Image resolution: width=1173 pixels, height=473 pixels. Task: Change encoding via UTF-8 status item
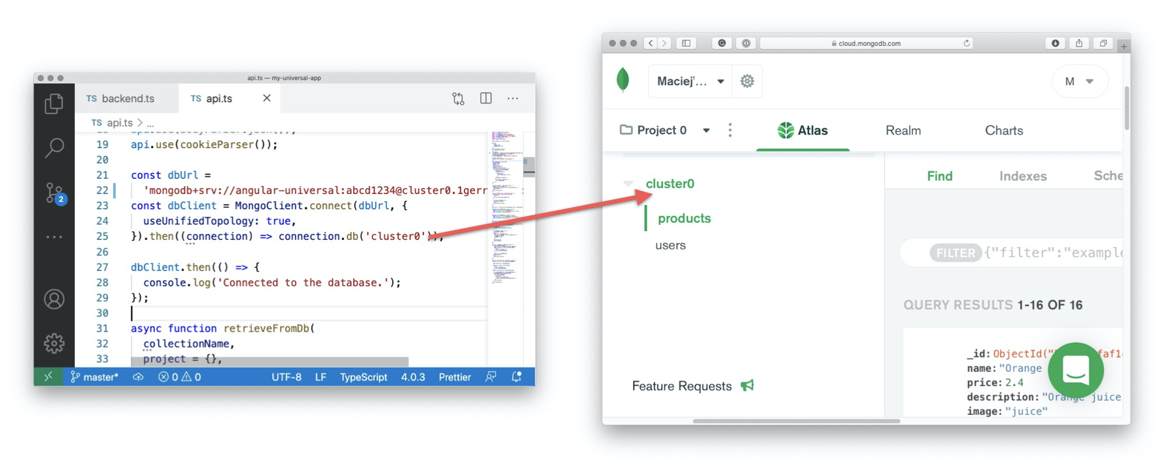286,377
